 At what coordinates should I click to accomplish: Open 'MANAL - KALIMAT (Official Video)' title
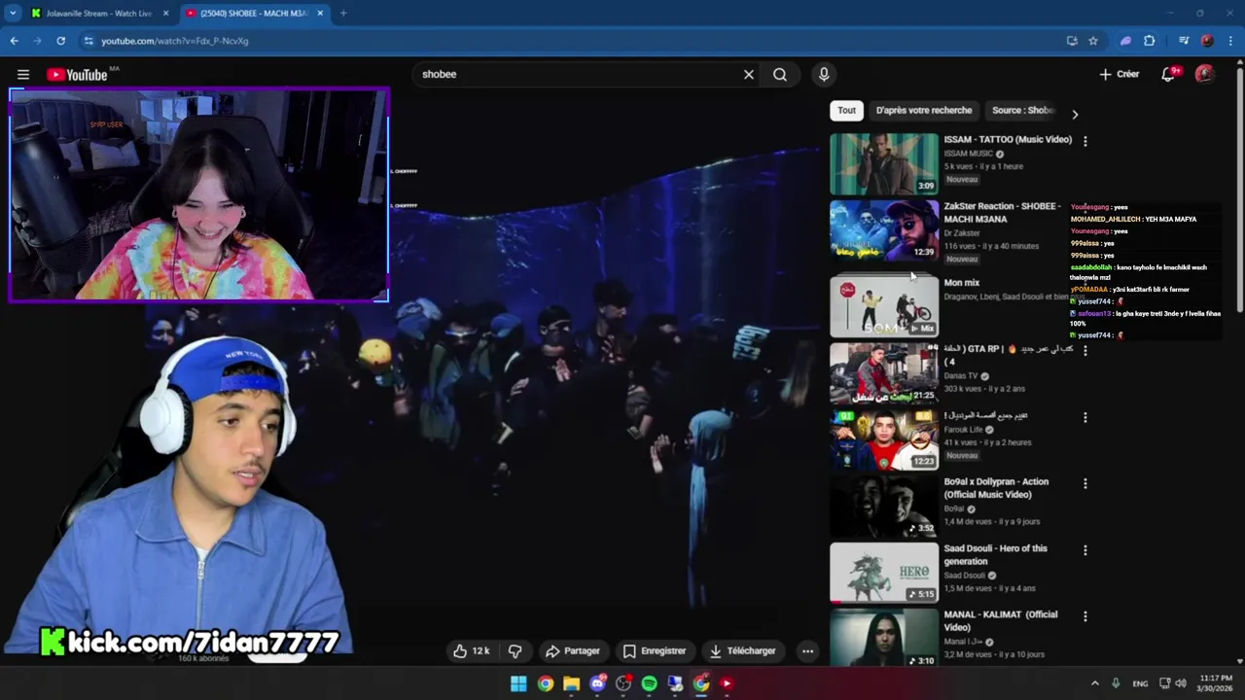pyautogui.click(x=1000, y=620)
